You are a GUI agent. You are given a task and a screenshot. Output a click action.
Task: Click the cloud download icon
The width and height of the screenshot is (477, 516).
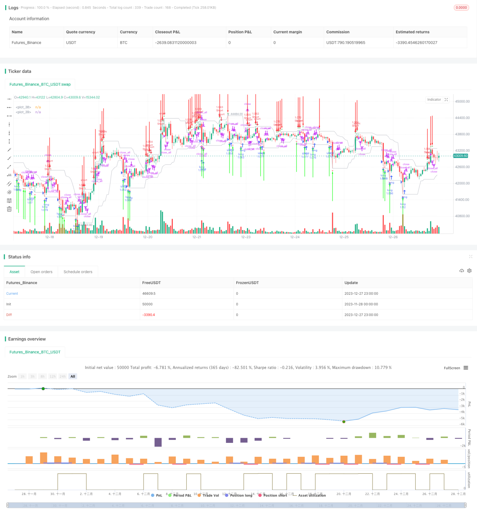coord(462,271)
